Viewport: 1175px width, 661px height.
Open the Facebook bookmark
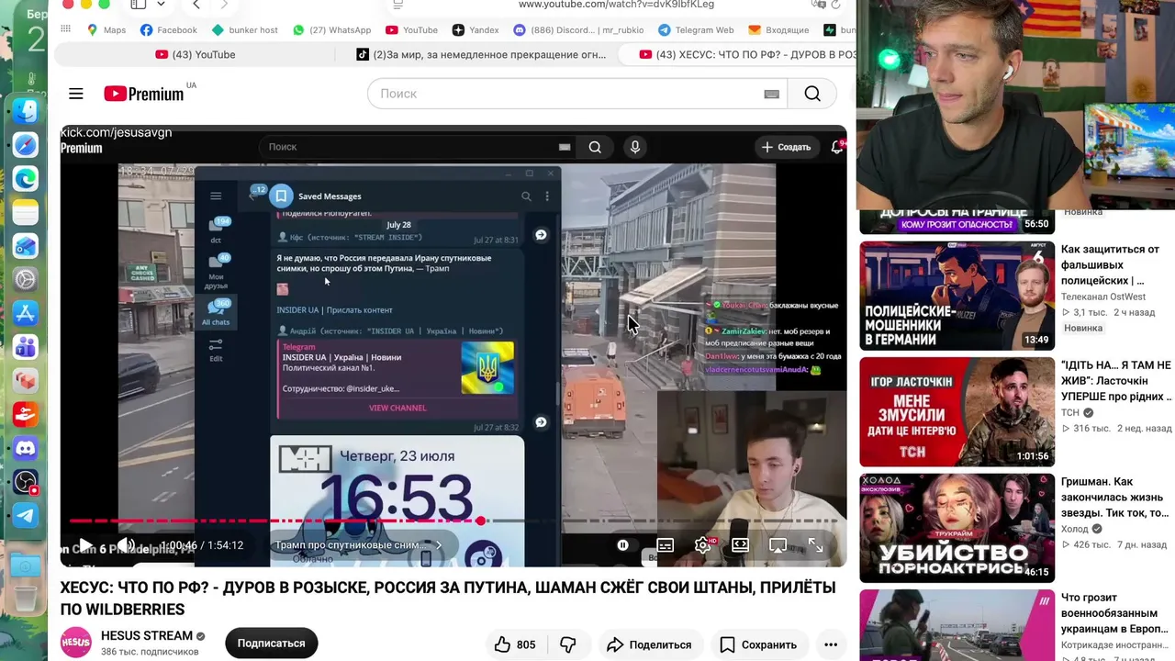coord(169,30)
